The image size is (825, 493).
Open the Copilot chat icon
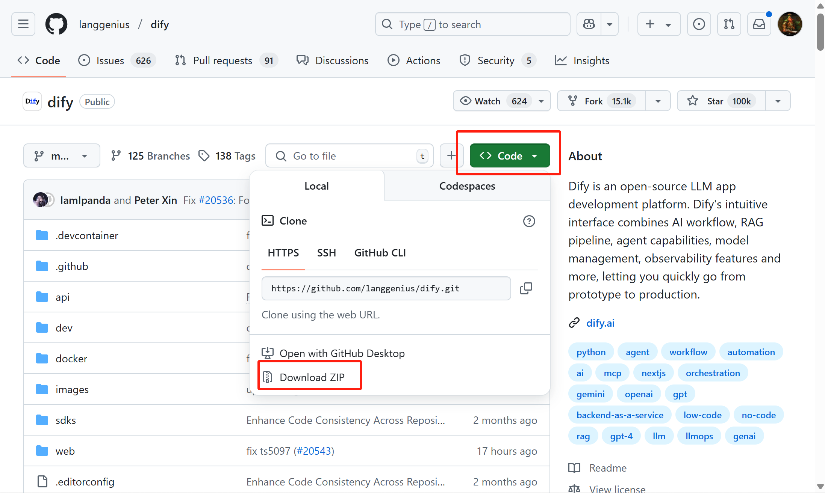589,24
